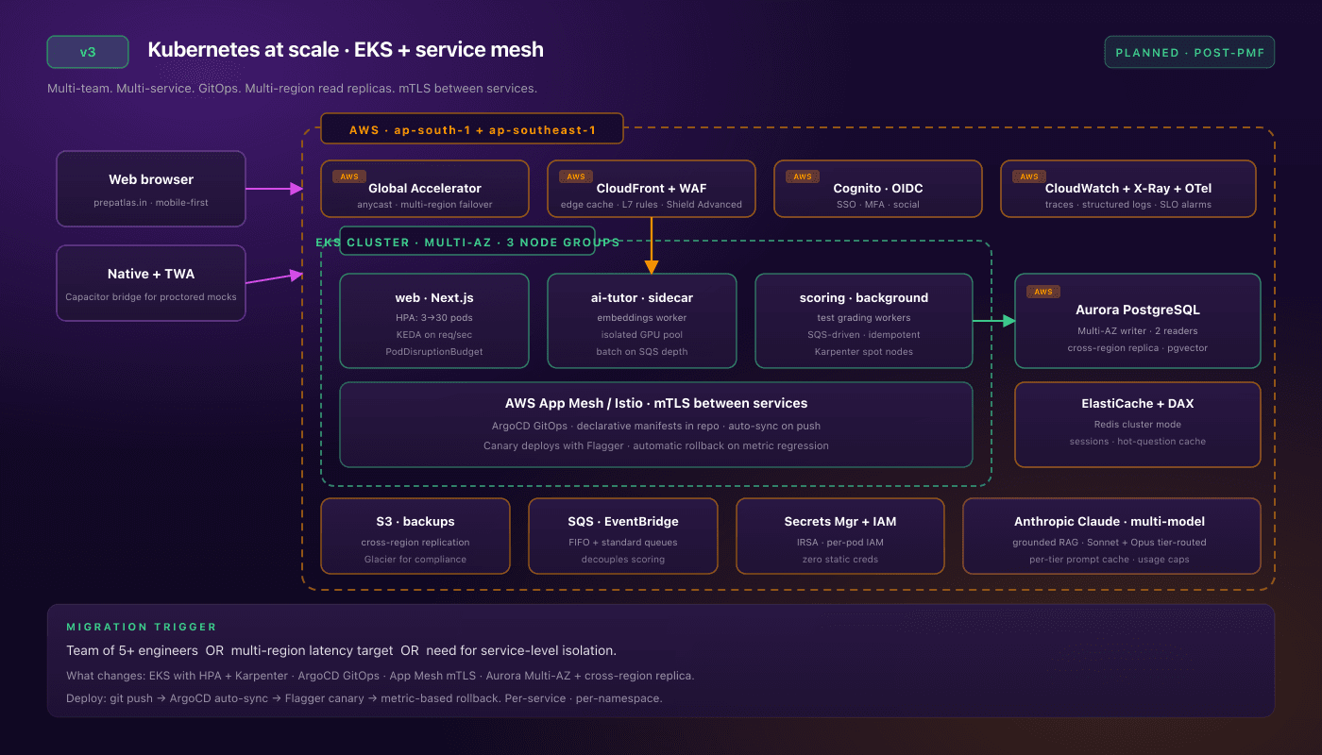Select CloudWatch + X-Ray + OTel title

tap(1128, 189)
